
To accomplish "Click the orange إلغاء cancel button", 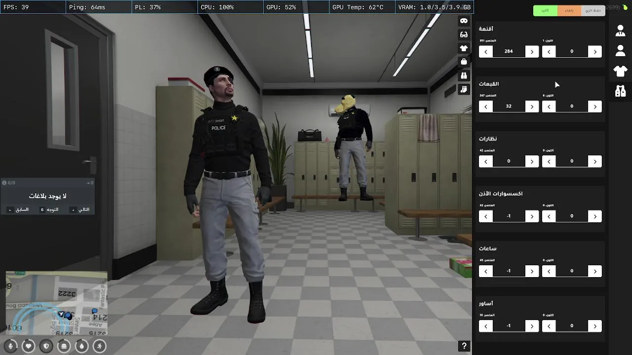I will point(569,10).
